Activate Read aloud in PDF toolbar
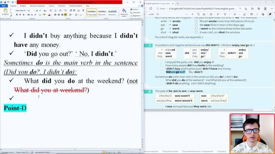Viewport: 275px width, 154px height. 218,14
